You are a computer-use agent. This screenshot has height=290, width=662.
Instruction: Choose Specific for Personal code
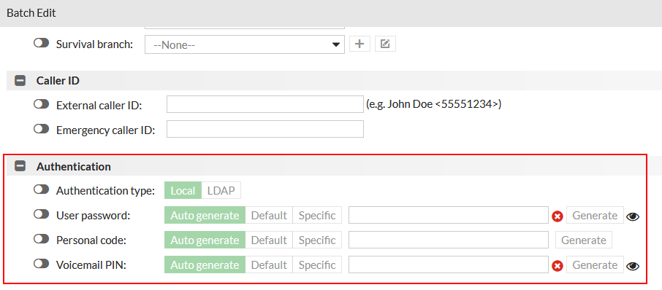click(x=317, y=240)
